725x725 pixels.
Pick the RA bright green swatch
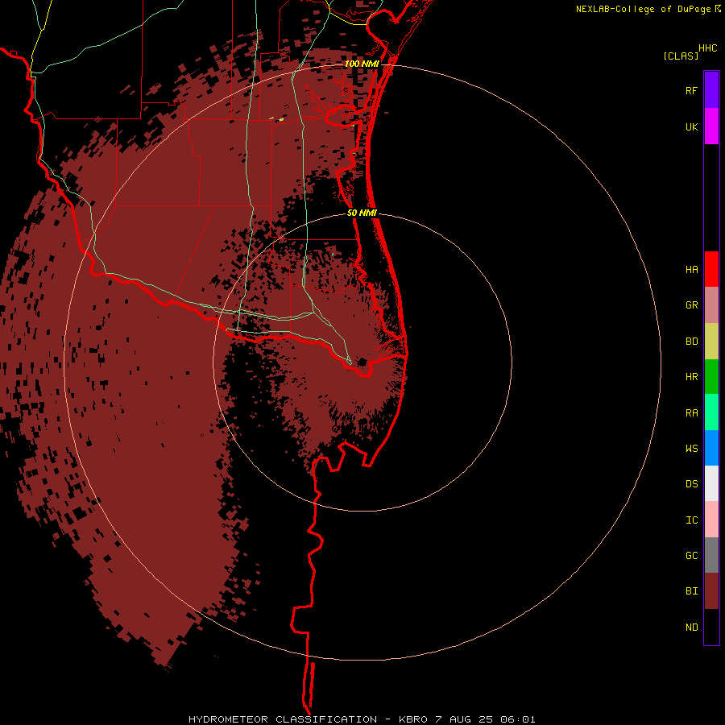pyautogui.click(x=711, y=412)
